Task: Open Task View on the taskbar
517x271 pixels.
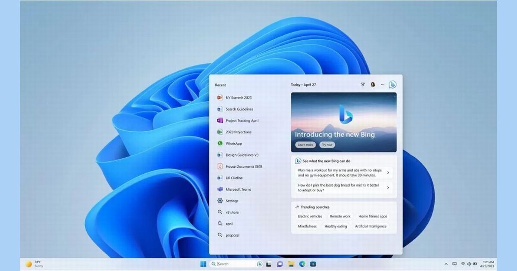Action: [268, 264]
